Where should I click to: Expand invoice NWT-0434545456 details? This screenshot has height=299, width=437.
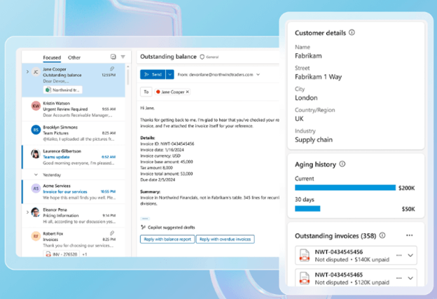(x=410, y=256)
